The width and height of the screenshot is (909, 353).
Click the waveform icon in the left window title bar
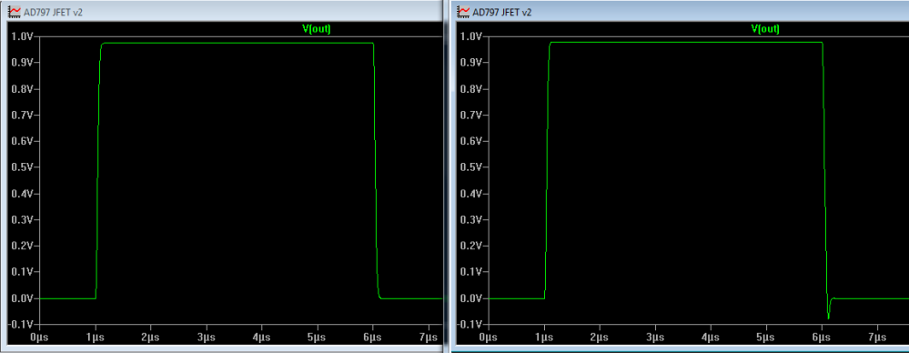click(x=15, y=12)
